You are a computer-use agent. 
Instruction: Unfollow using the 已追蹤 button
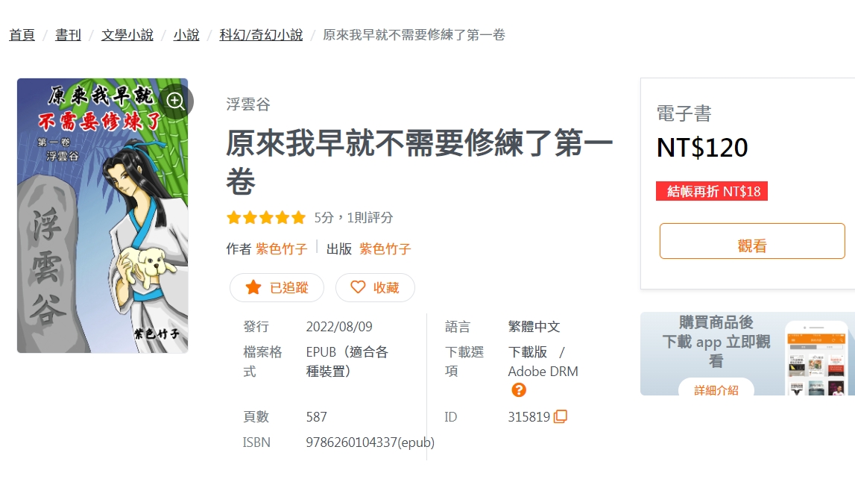(x=277, y=287)
